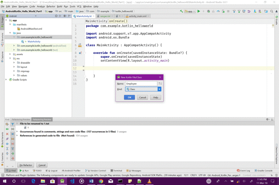
Task: Open Chrome from the Windows taskbar
Action: (x=101, y=181)
